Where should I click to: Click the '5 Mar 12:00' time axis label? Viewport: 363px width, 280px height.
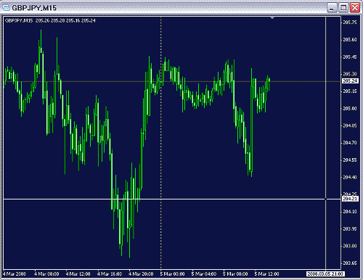tap(266, 274)
